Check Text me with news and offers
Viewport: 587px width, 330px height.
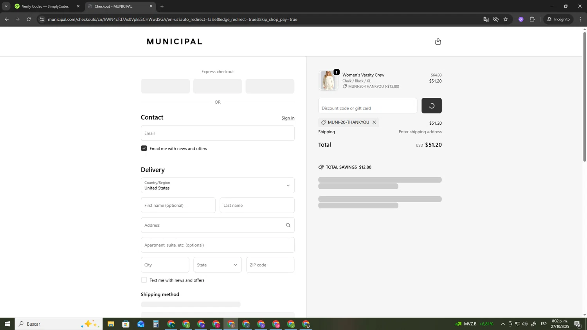[x=144, y=280]
